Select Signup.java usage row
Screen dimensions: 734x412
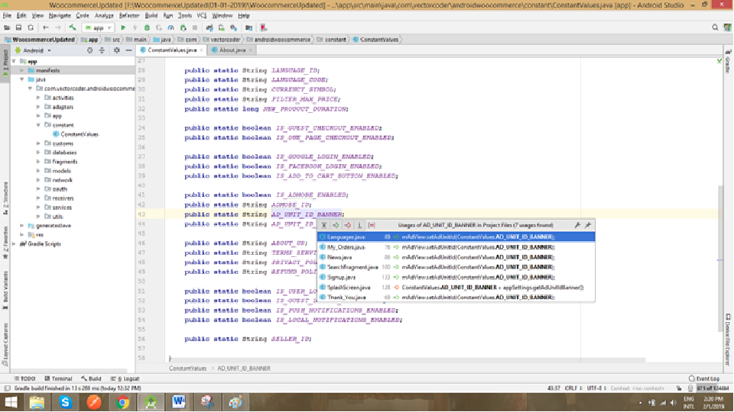[456, 277]
